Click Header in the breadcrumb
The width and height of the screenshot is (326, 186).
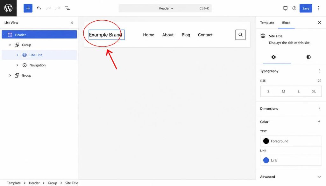34,183
